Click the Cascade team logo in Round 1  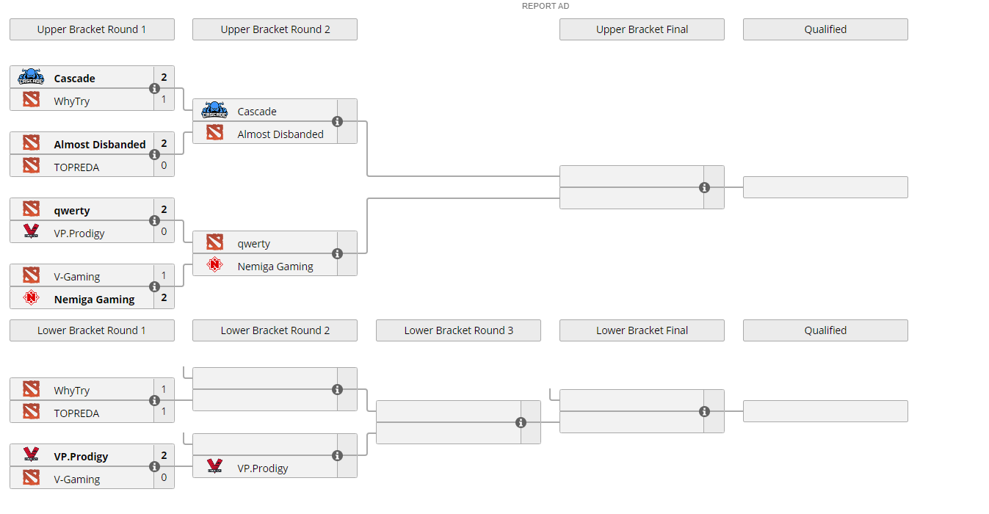click(31, 77)
